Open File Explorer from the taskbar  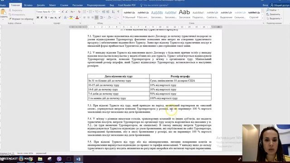click(40, 159)
